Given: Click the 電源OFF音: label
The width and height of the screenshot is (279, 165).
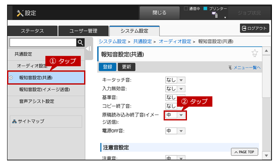Looking at the screenshot, I should coord(113,131).
